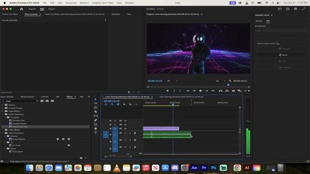Toggle top video track output eye
This screenshot has height=174, width=310.
coord(125,120)
